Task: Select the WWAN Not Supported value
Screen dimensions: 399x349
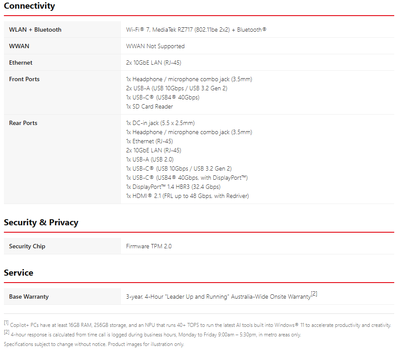Action: 155,46
